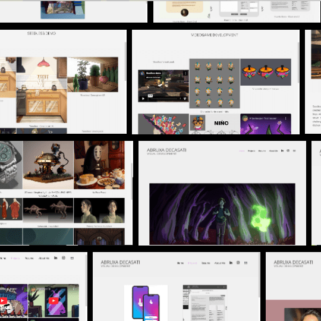Screen dimensions: 321x321
Task: Select the colorful Mexico map thumbnail
Action: [163, 124]
